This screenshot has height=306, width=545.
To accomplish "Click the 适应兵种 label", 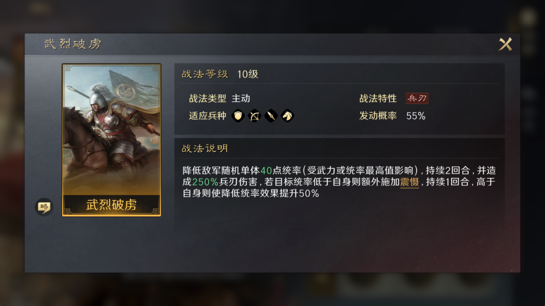I will [x=207, y=116].
